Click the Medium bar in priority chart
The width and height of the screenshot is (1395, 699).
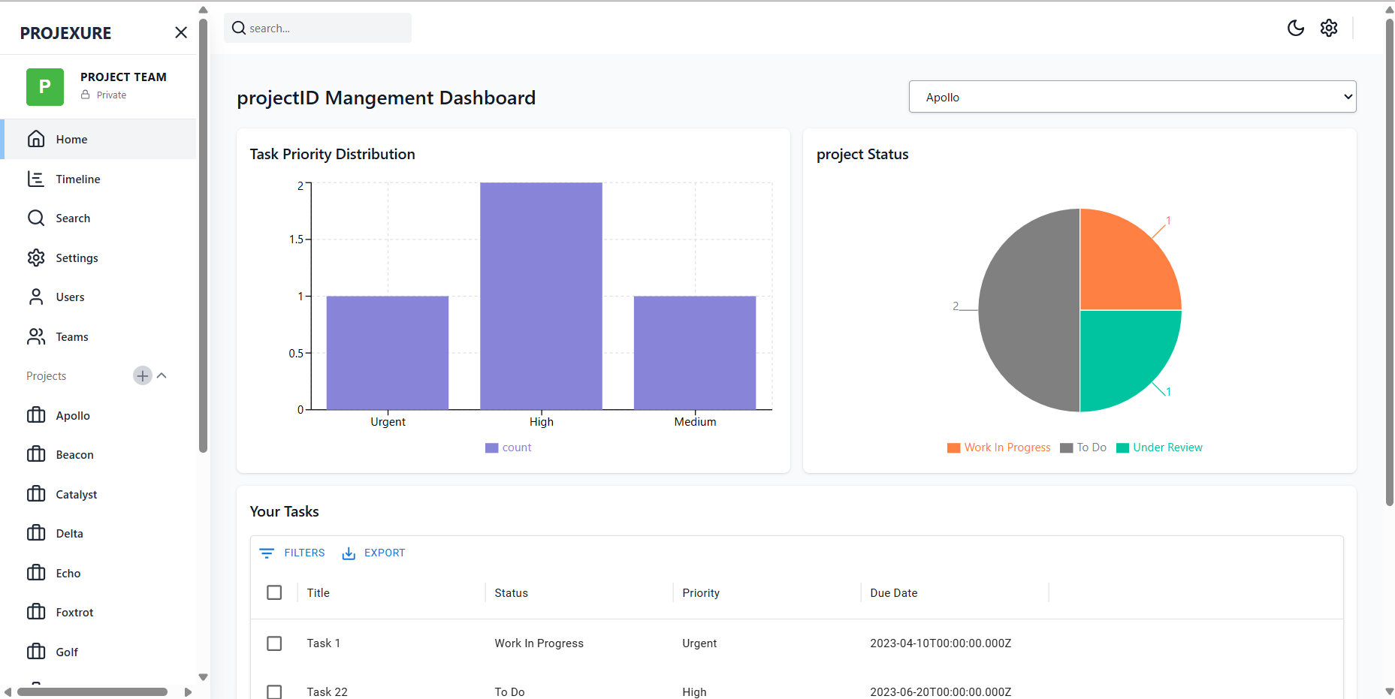(x=695, y=353)
